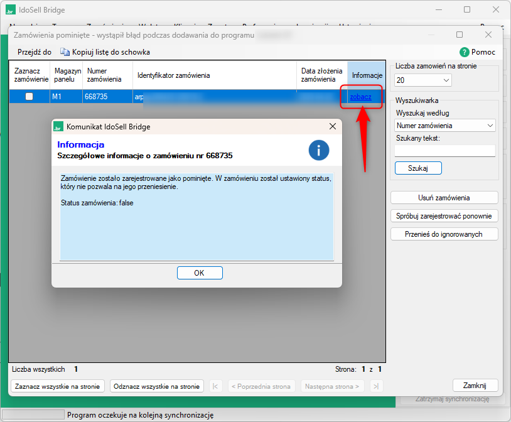Click 'Zaznacz wszystkie na stronie' button
This screenshot has width=511, height=422.
pos(58,386)
